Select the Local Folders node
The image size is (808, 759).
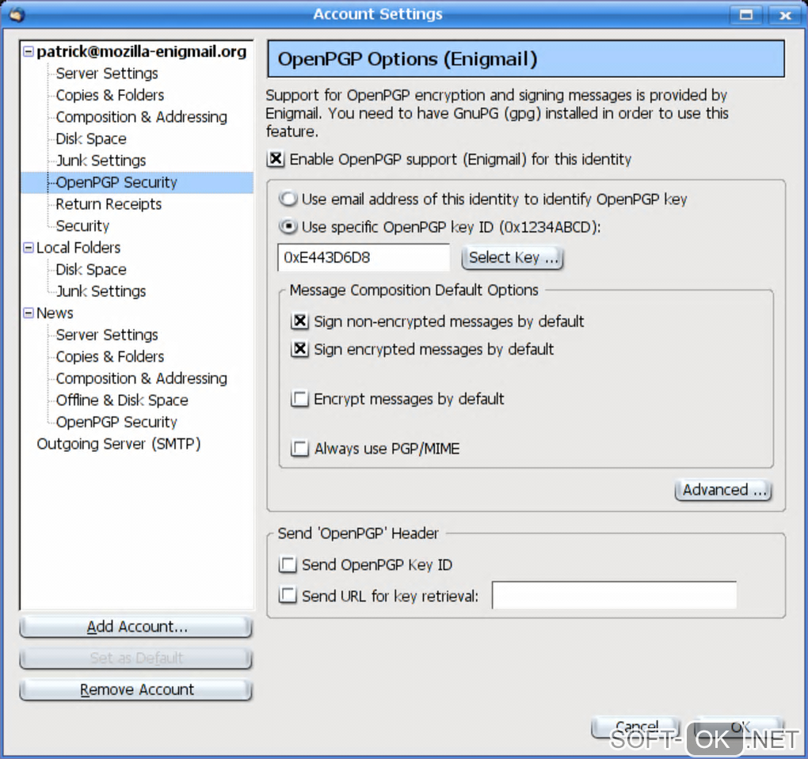pyautogui.click(x=78, y=248)
